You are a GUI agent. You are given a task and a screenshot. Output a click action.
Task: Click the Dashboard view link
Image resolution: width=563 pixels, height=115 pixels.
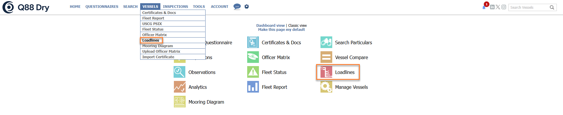(270, 26)
